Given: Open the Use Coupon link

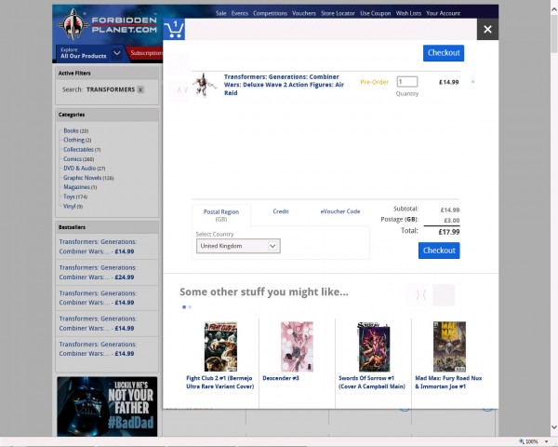Looking at the screenshot, I should 376,13.
